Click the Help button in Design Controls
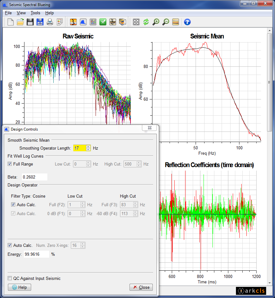The image size is (275, 298). point(19,287)
